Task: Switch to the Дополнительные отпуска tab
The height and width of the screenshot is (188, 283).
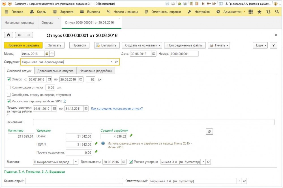Action: 55,71
